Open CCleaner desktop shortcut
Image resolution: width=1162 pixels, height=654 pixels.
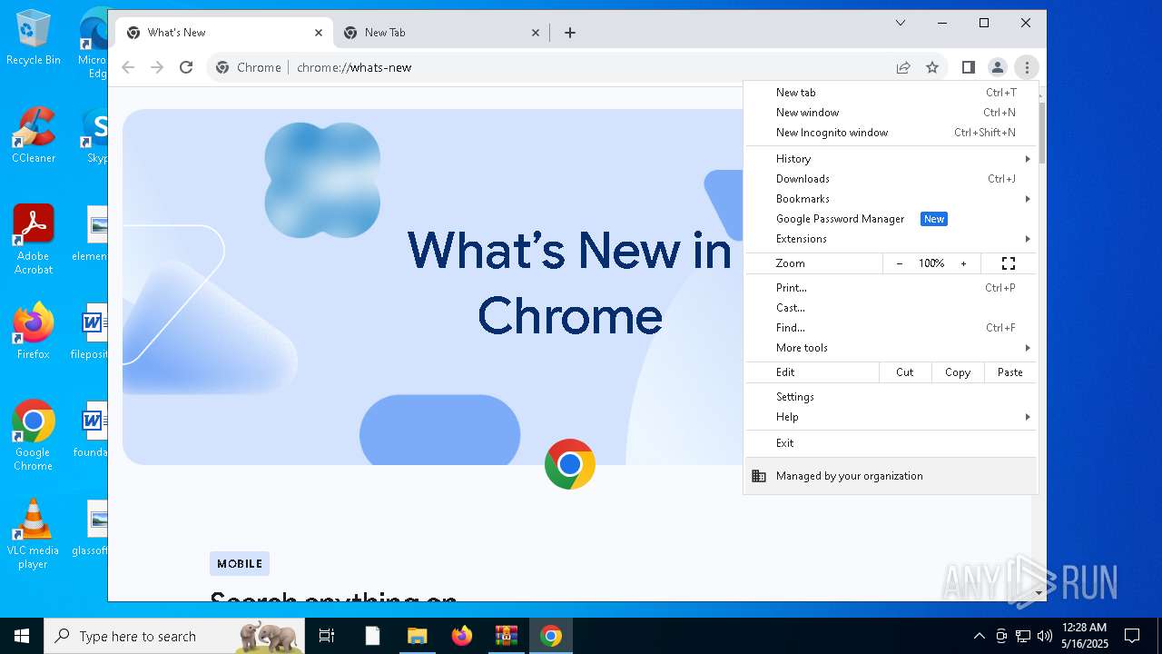point(34,134)
